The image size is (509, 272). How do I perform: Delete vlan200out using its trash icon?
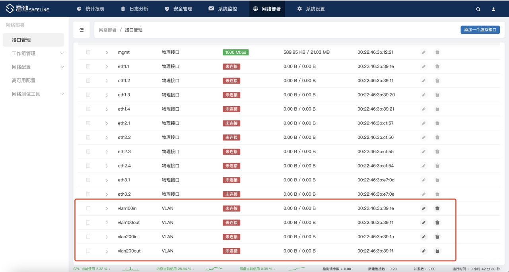coord(437,251)
